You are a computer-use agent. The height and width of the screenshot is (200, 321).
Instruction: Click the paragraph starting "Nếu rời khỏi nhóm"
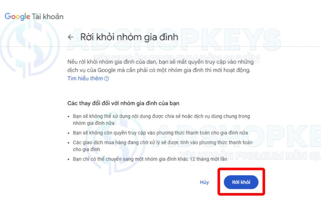click(x=160, y=66)
